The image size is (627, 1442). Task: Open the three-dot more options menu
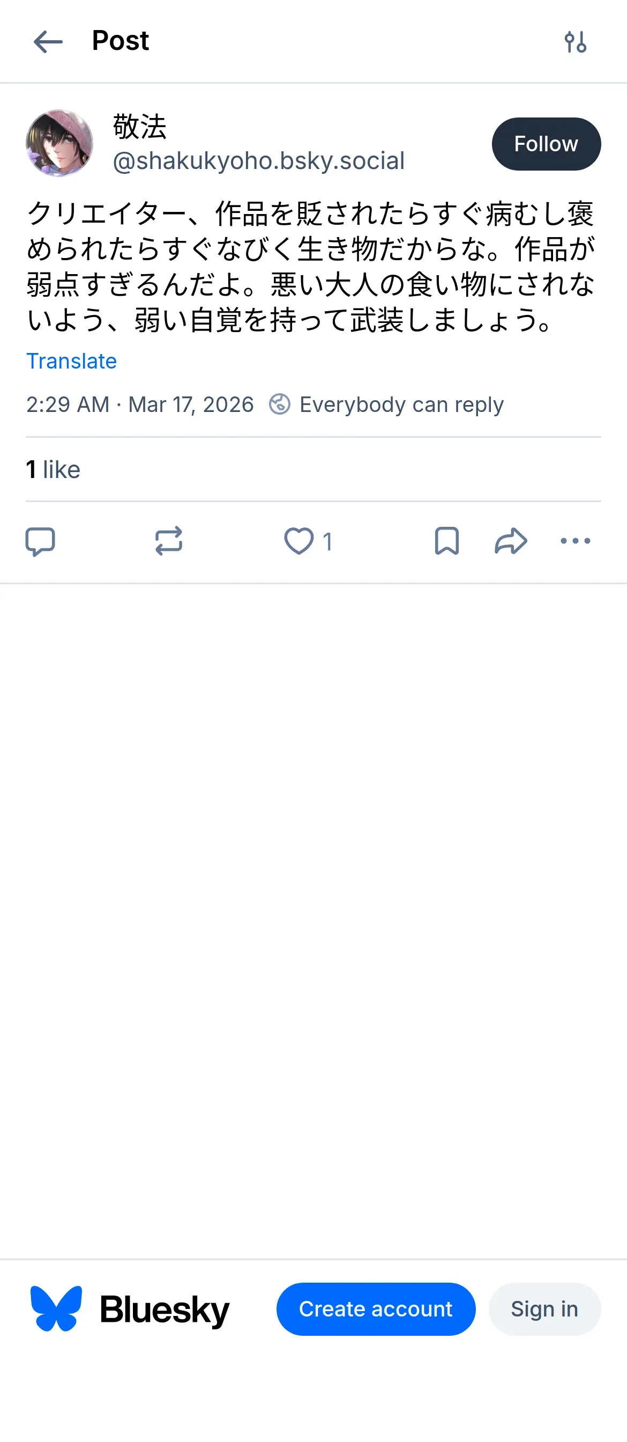pos(575,541)
